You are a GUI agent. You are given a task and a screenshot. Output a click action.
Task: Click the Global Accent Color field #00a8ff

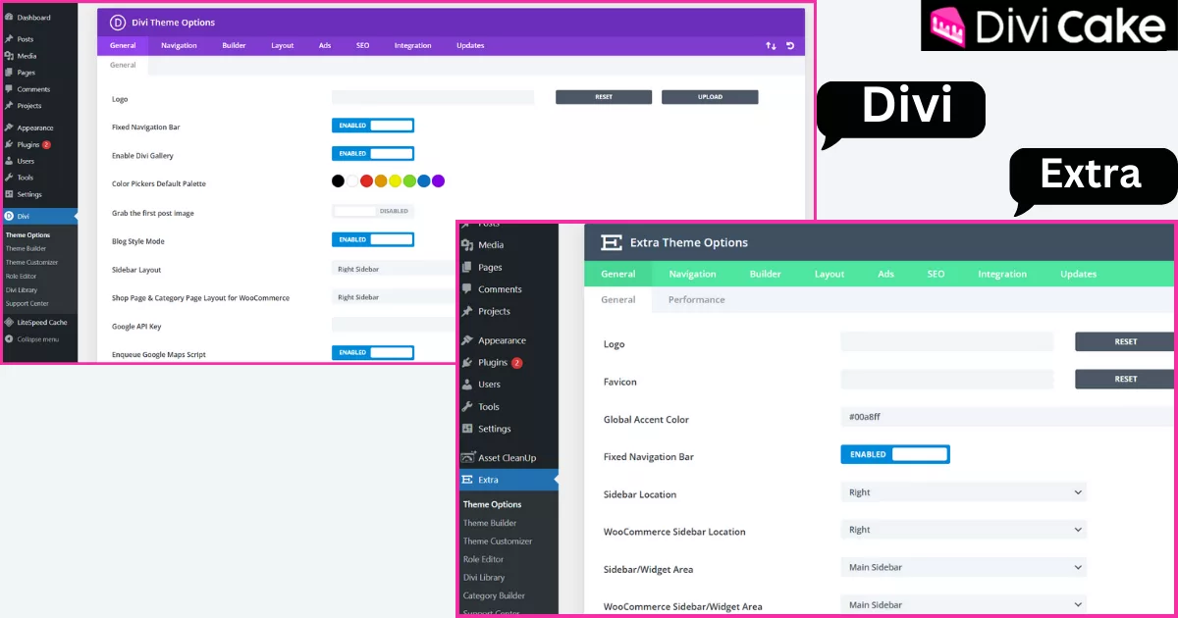pyautogui.click(x=1008, y=417)
